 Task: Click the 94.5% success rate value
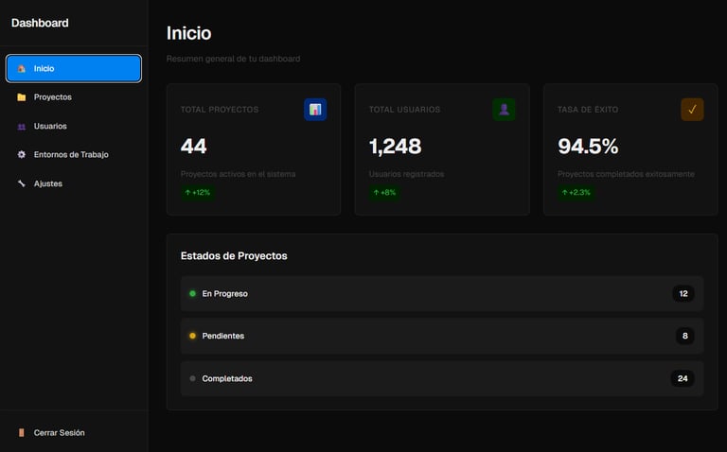tap(588, 147)
